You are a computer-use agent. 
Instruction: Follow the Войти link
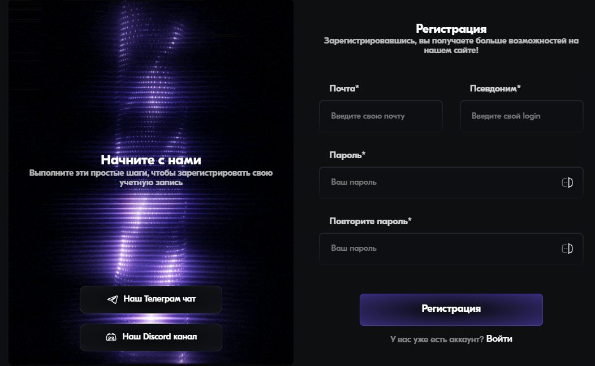(x=499, y=339)
